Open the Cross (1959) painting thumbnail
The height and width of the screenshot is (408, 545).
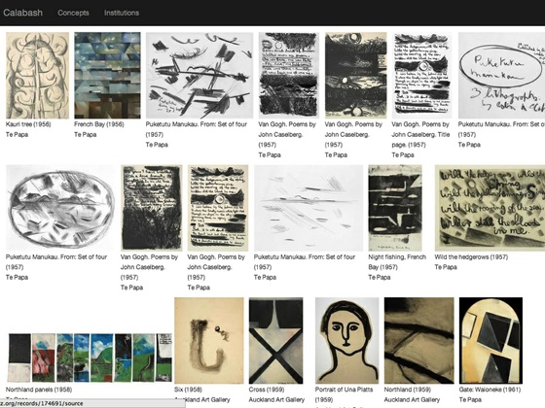276,341
